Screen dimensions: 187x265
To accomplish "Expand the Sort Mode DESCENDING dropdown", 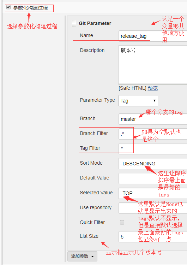I will [153, 164].
